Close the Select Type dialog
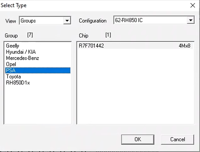 [193, 5]
